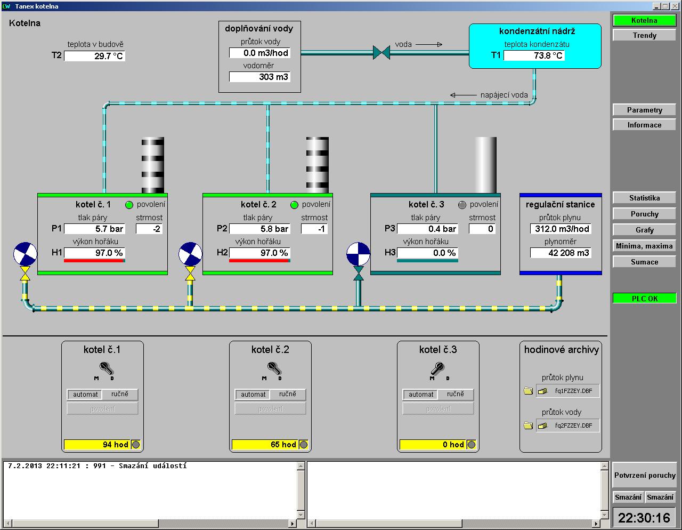This screenshot has width=682, height=530.
Task: Switch kotel č.1 to ručně mode
Action: coord(120,394)
